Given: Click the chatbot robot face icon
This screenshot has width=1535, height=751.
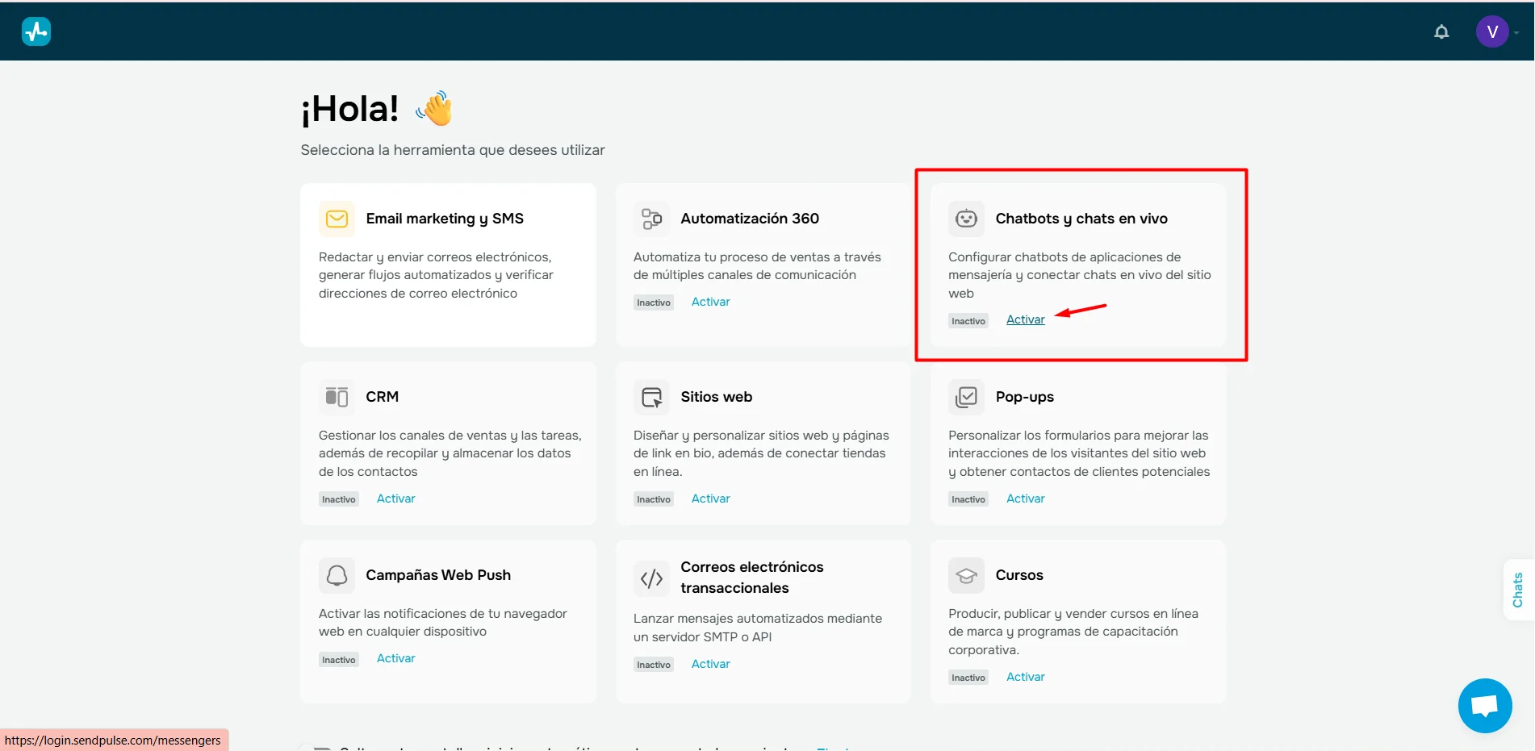Looking at the screenshot, I should tap(966, 219).
